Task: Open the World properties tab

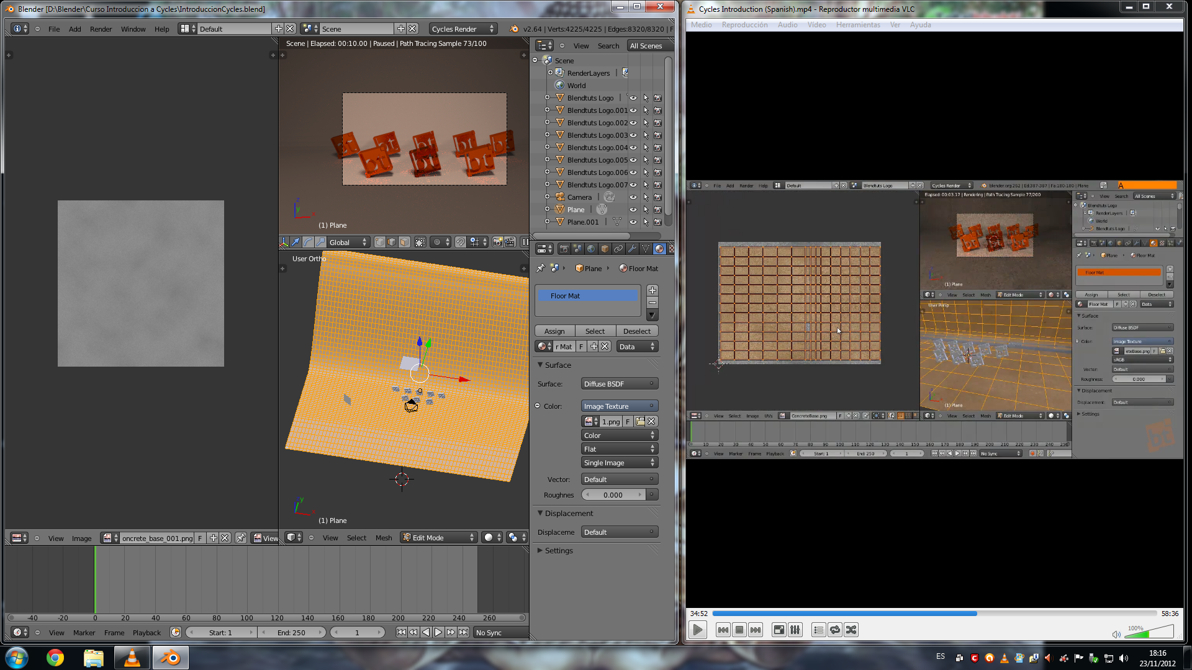Action: (x=591, y=249)
